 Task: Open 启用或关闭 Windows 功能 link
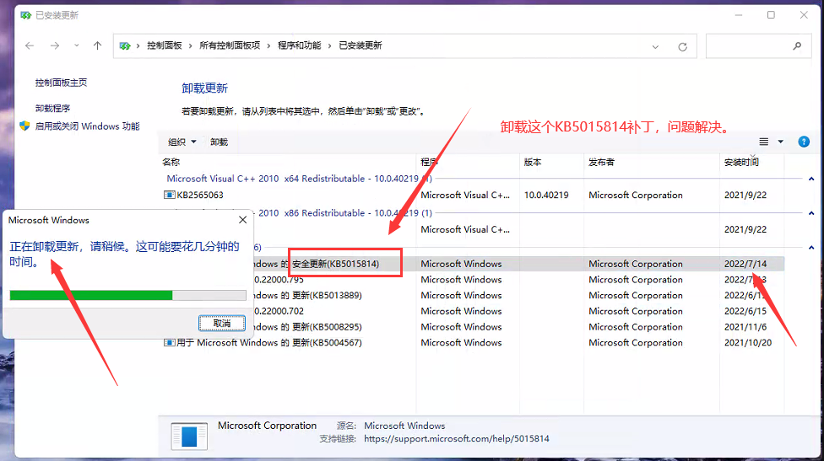point(87,126)
